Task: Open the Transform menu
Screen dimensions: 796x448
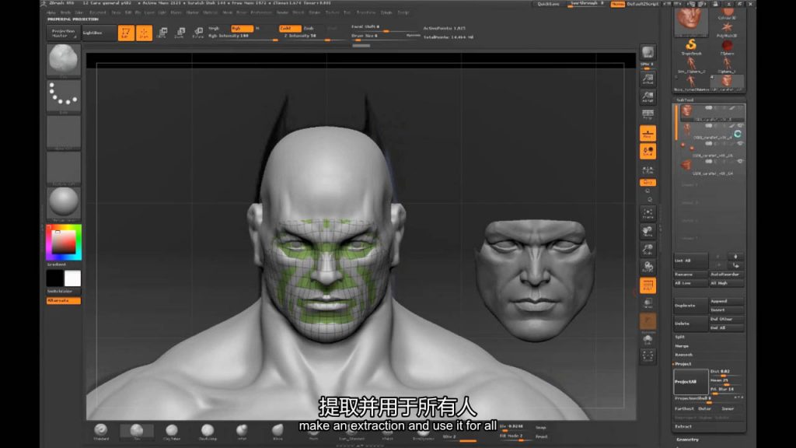Action: pyautogui.click(x=365, y=12)
